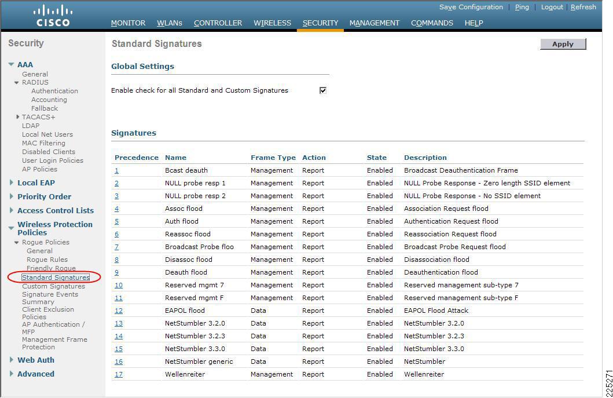Open signature precedence 10 link
The image size is (613, 398).
[x=119, y=285]
